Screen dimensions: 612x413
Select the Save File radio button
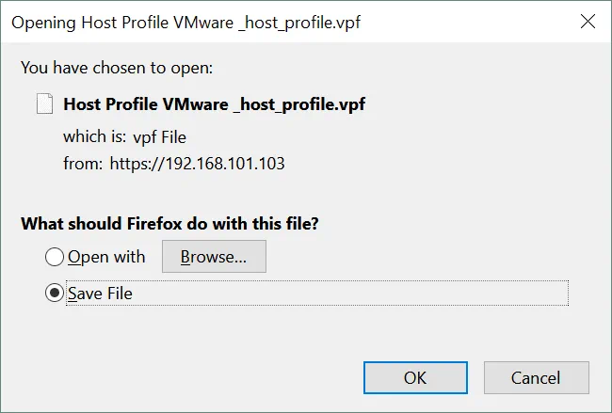(55, 294)
